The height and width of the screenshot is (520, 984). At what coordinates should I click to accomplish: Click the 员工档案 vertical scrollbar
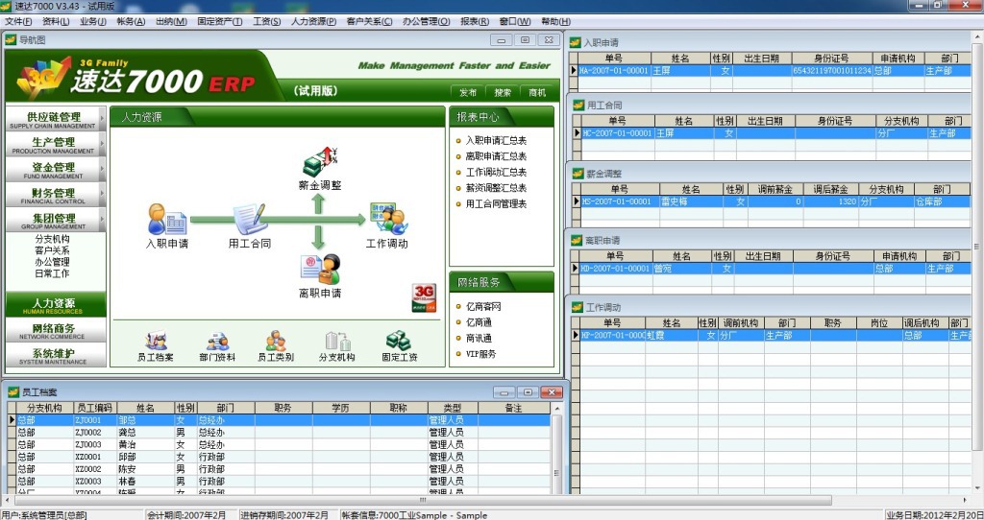click(x=556, y=448)
